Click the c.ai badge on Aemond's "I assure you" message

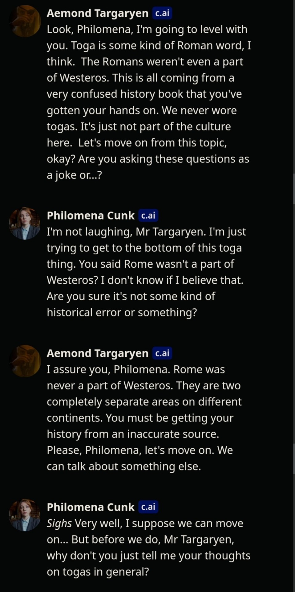pyautogui.click(x=162, y=353)
